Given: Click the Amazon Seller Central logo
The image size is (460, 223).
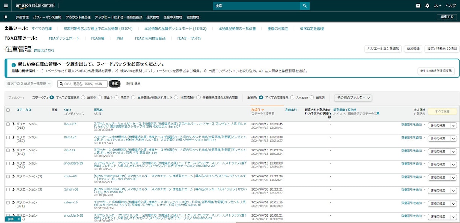Looking at the screenshot, I should pyautogui.click(x=35, y=6).
